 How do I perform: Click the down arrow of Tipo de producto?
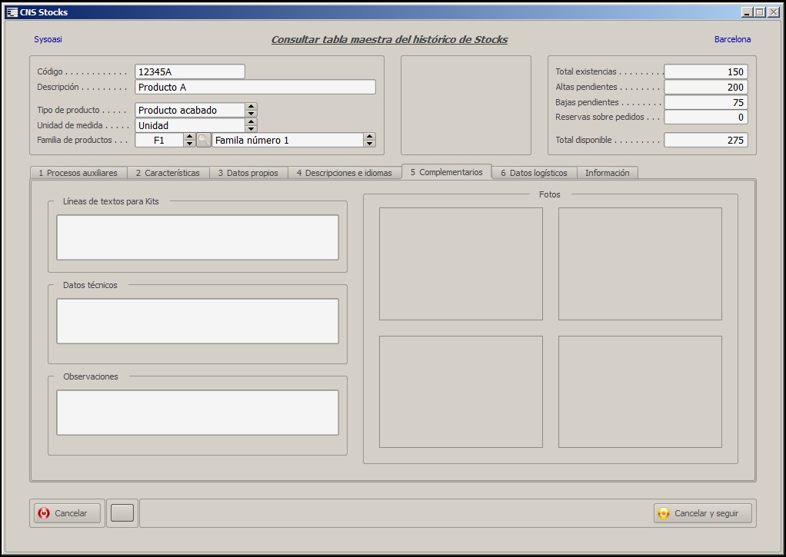tap(251, 114)
